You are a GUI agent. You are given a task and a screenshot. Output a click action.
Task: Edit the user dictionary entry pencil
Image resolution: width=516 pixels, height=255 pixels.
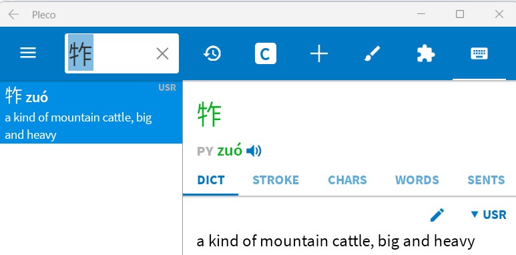[437, 215]
